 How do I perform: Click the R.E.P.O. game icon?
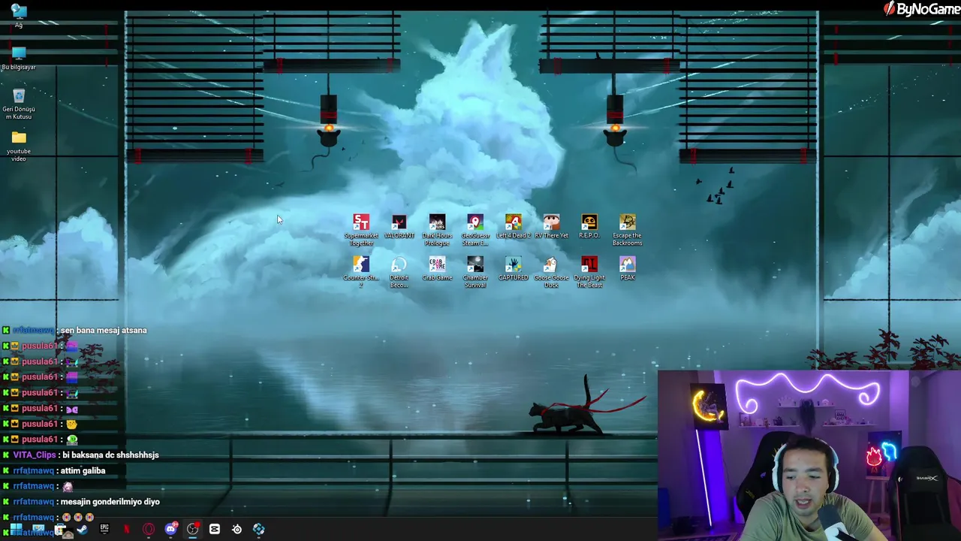point(589,226)
